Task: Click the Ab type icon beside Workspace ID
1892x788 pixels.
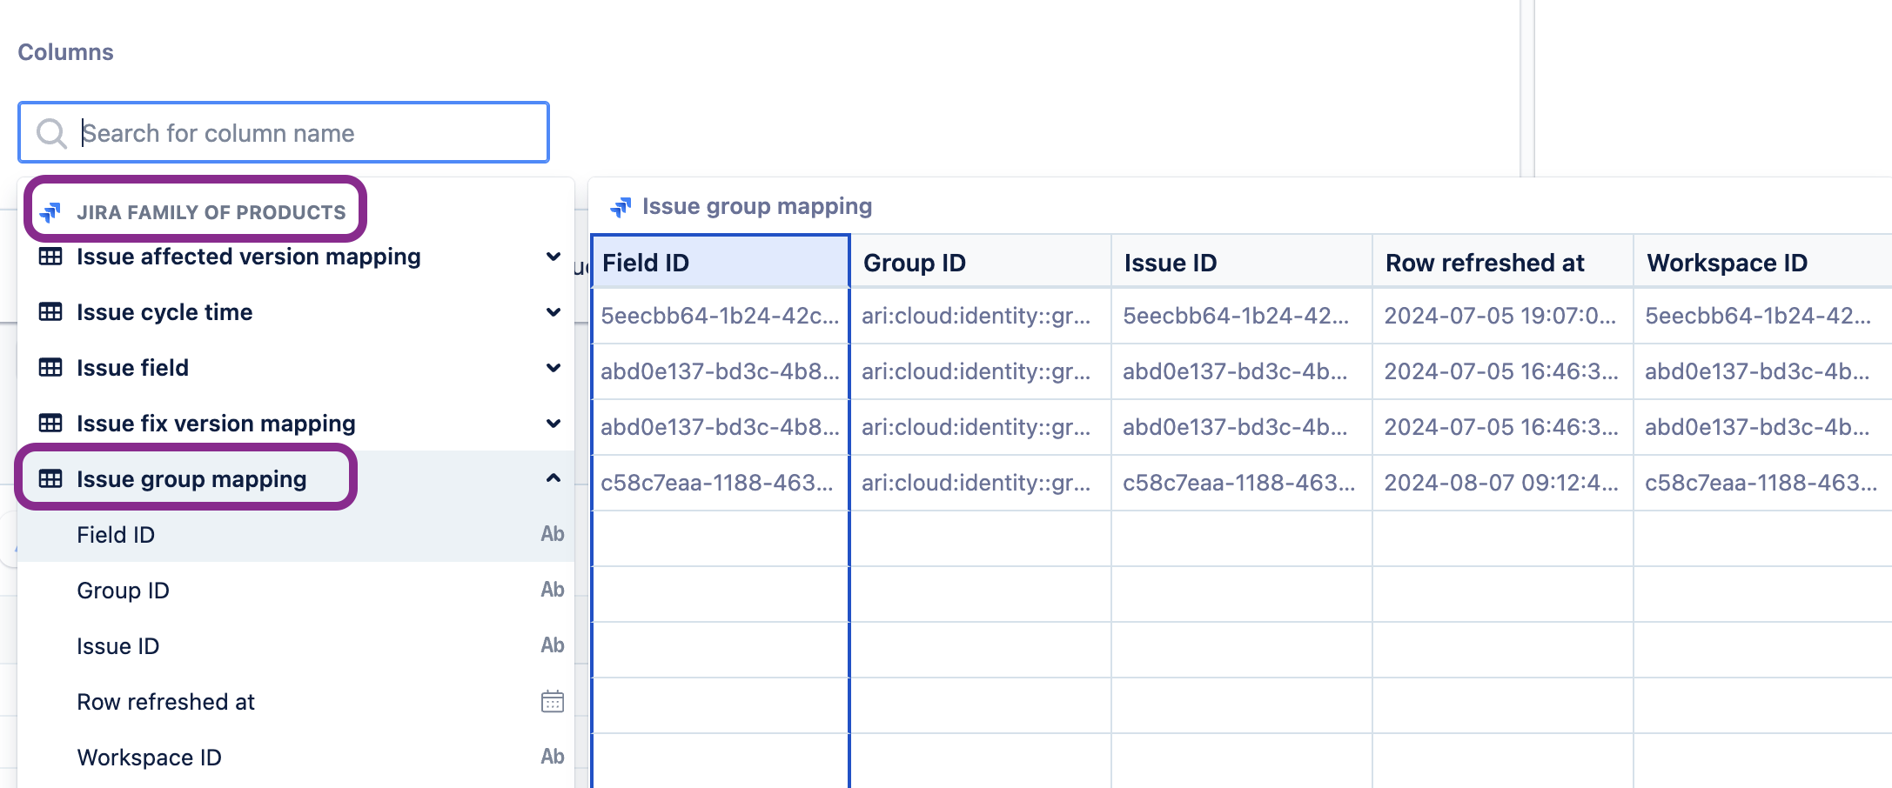Action: [x=553, y=757]
